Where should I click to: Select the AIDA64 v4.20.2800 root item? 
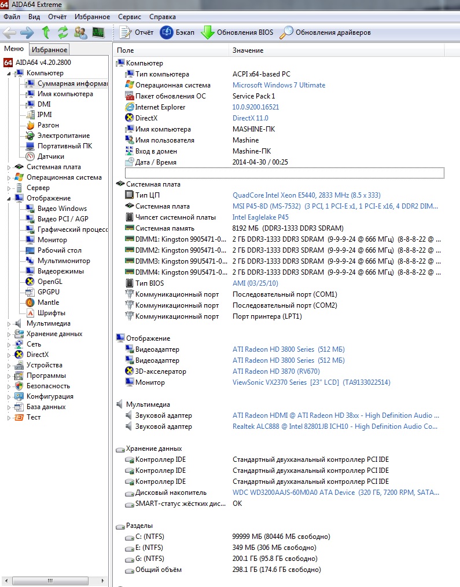pos(43,63)
